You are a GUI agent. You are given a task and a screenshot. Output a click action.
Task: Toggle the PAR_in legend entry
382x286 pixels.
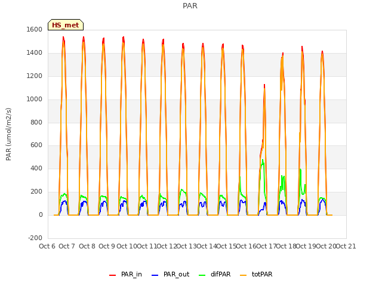(125, 274)
